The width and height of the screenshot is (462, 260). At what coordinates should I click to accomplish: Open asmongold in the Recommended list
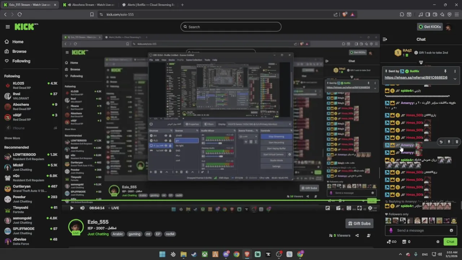tap(30, 220)
